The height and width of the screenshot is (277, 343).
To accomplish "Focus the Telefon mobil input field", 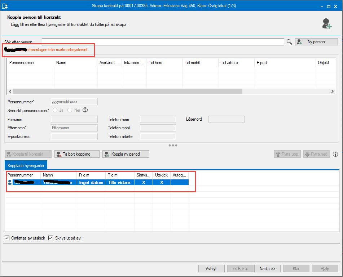I will tap(158, 128).
